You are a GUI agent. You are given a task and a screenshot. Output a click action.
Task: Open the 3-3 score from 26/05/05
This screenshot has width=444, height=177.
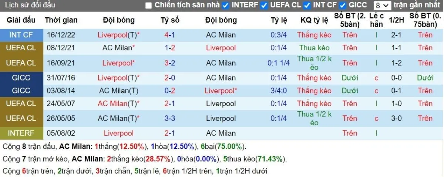click(170, 118)
